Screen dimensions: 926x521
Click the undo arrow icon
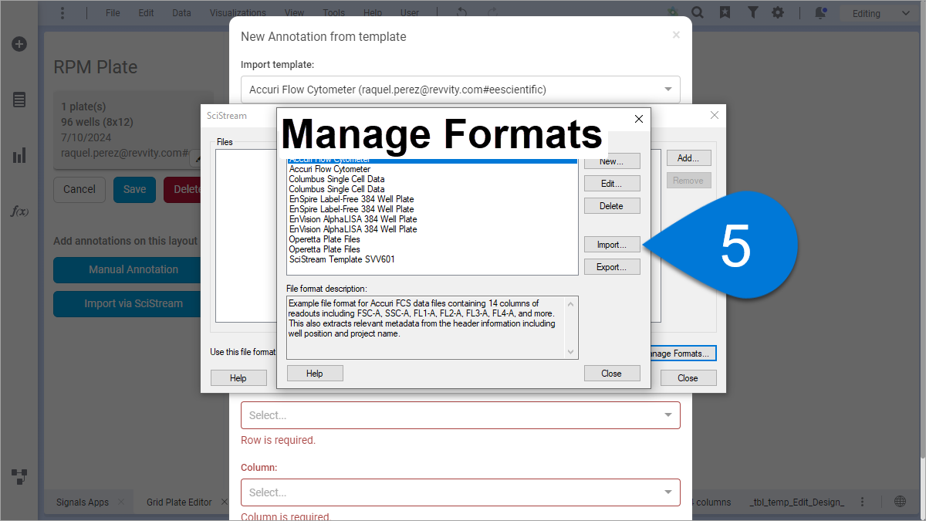[x=462, y=13]
